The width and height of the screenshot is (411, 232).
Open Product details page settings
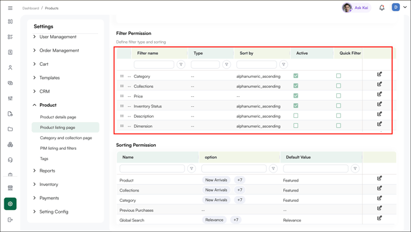[58, 117]
